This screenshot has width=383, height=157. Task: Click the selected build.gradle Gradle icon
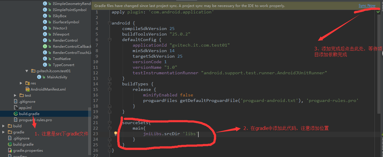[x=16, y=114]
